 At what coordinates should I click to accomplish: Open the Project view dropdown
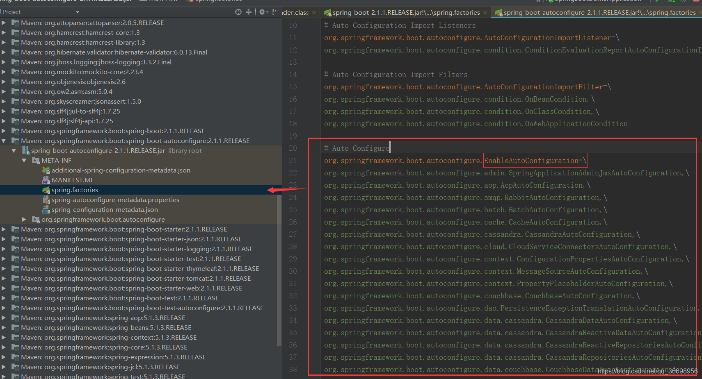pyautogui.click(x=78, y=12)
